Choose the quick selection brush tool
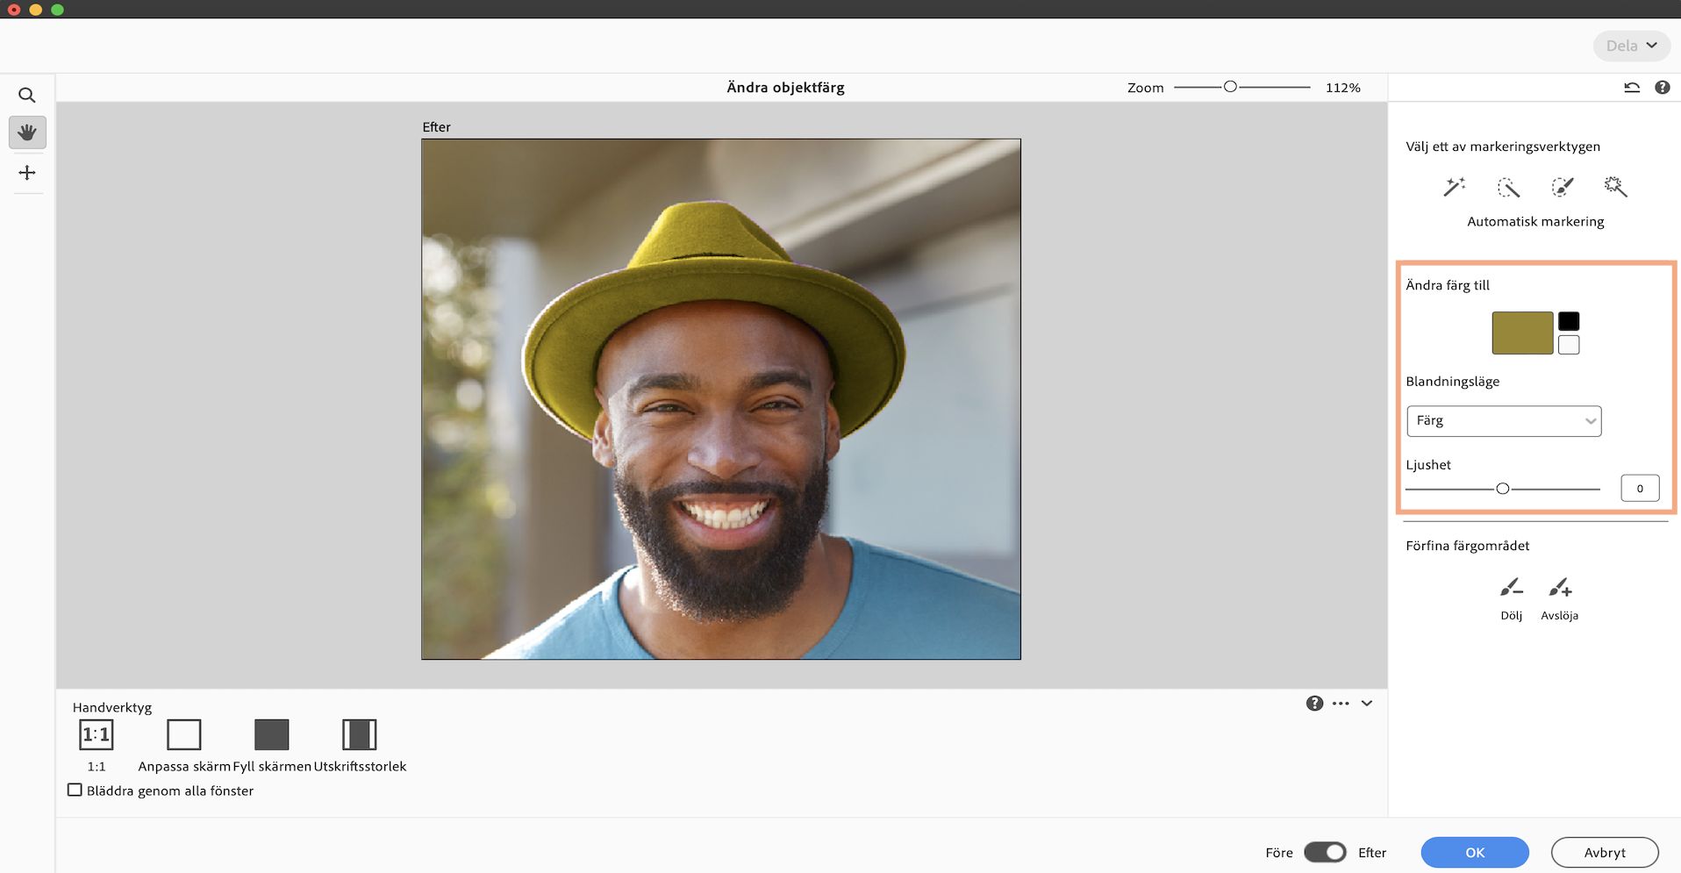1681x873 pixels. click(x=1508, y=187)
